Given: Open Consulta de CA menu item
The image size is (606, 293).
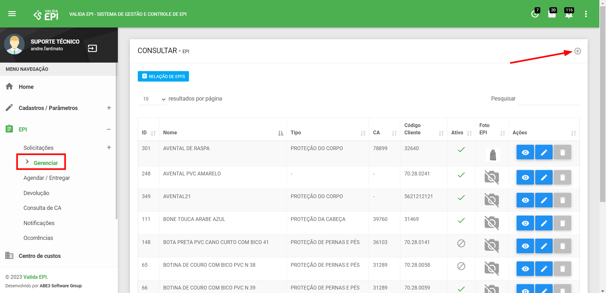Looking at the screenshot, I should point(42,208).
